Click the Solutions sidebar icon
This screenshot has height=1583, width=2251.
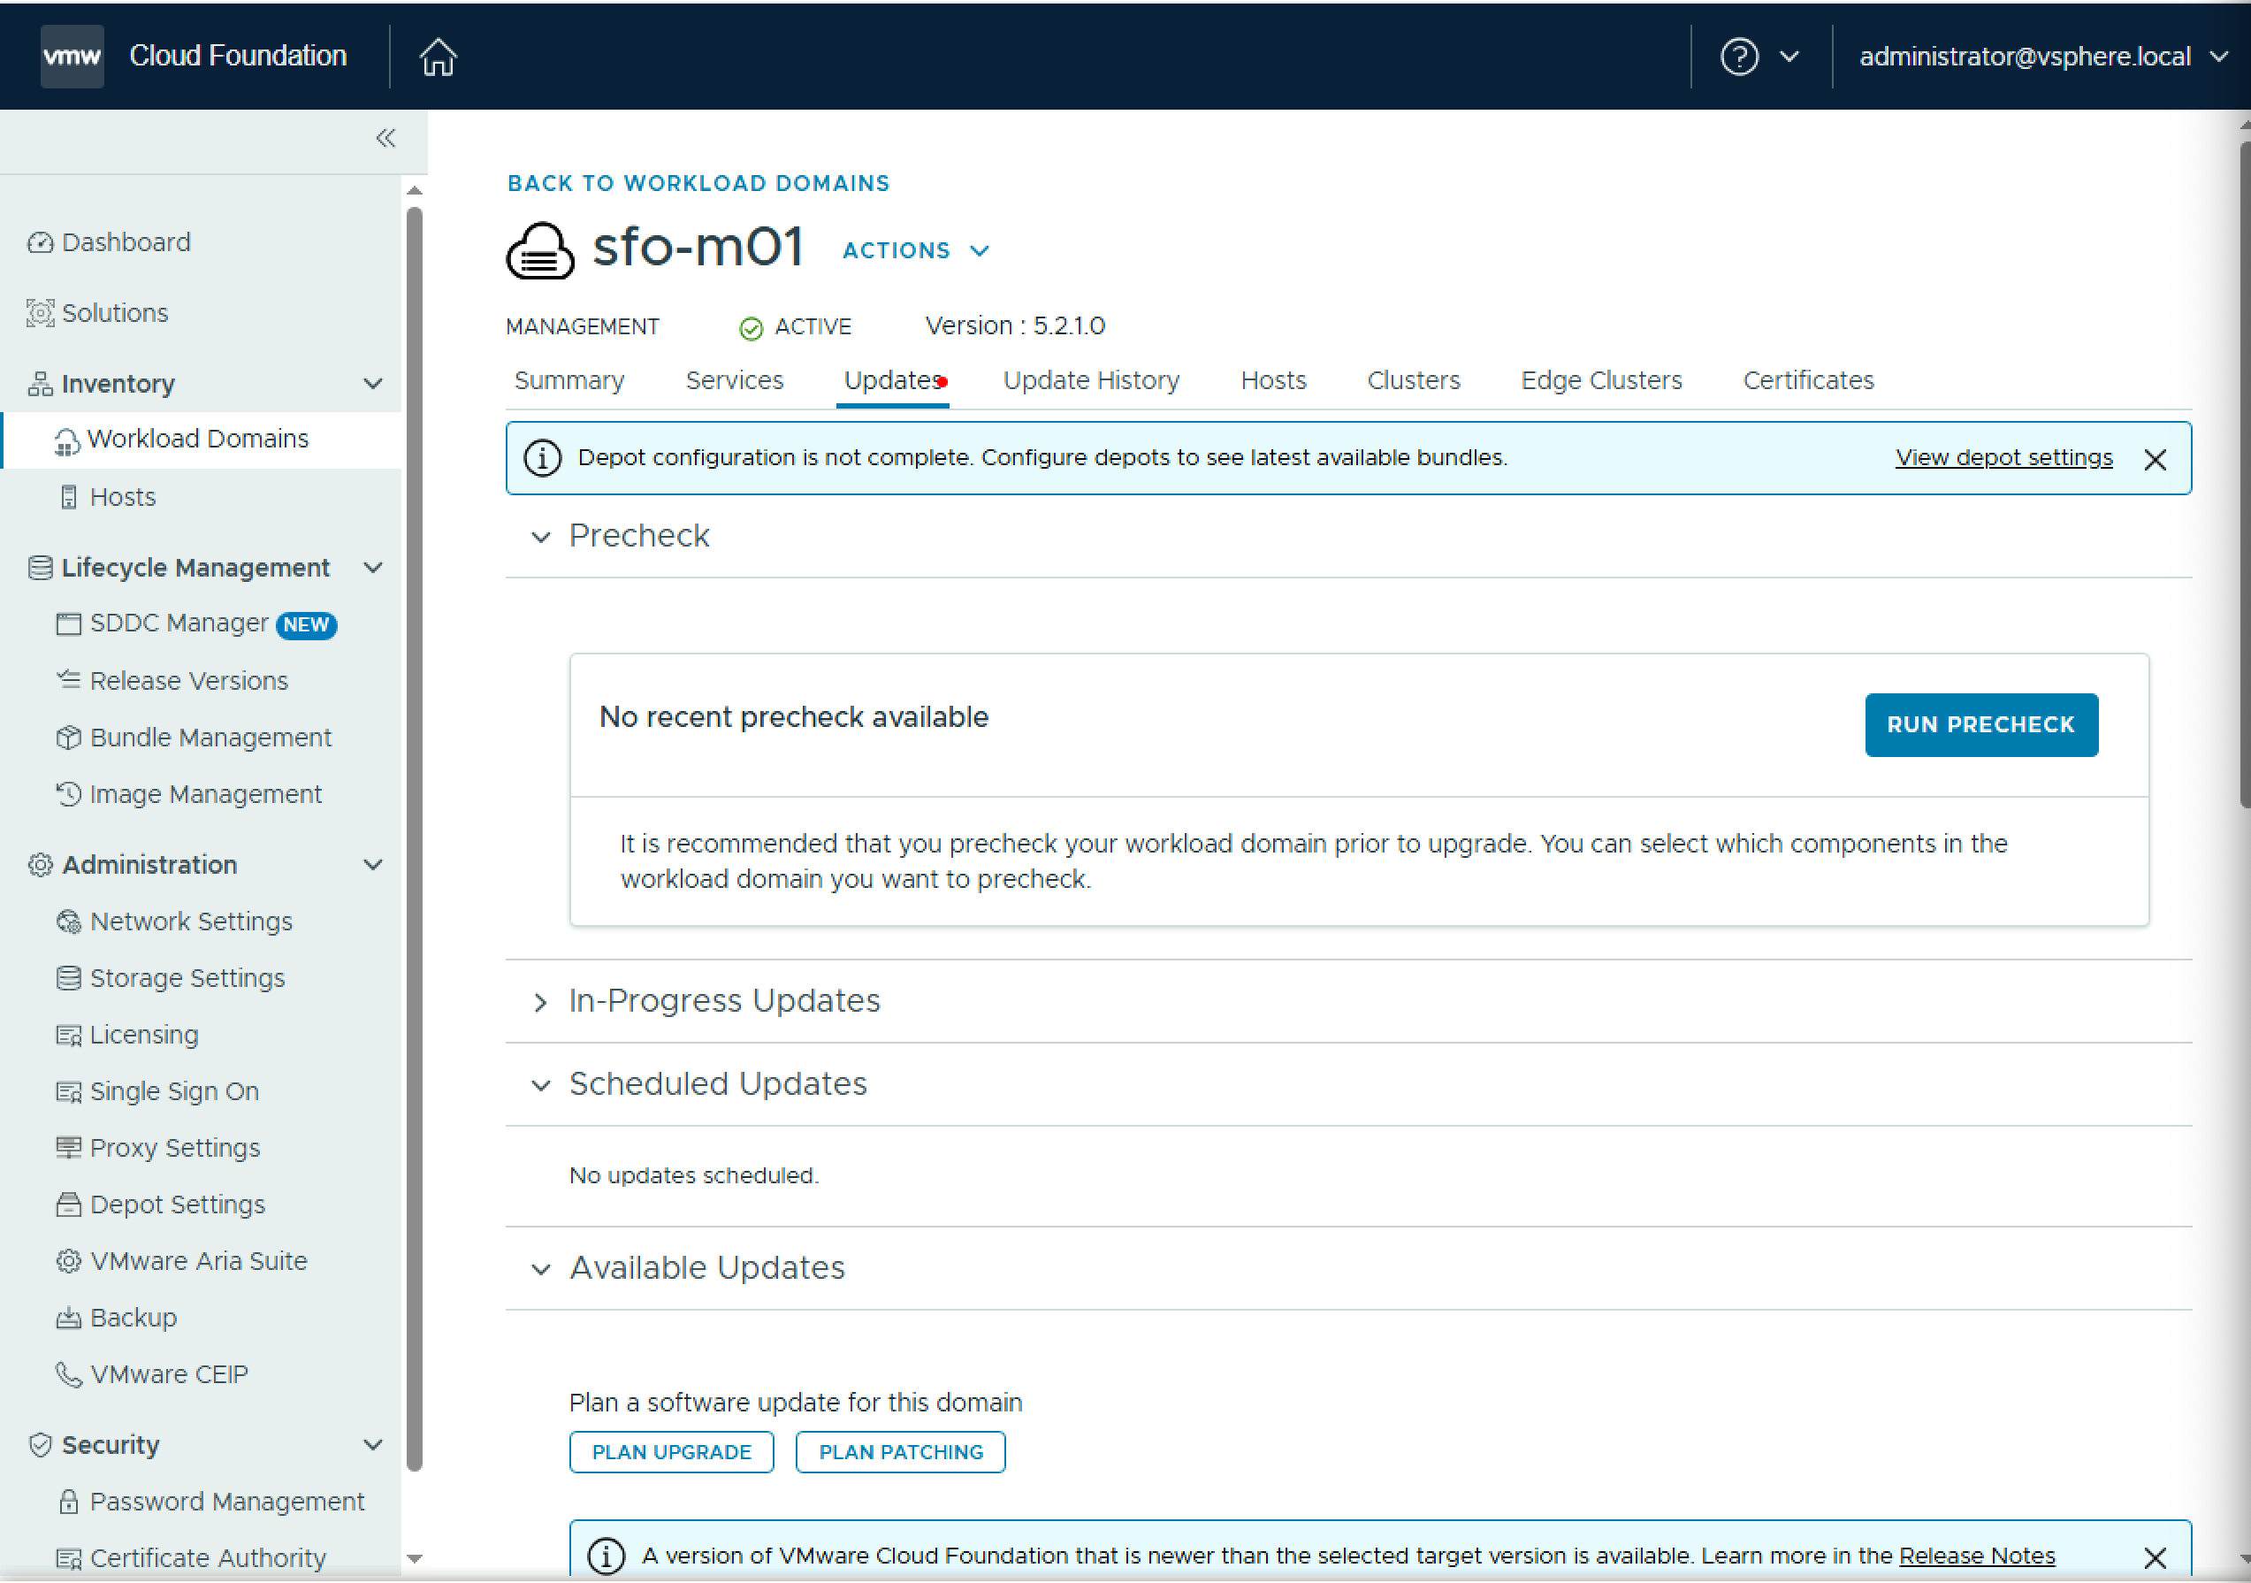coord(40,313)
